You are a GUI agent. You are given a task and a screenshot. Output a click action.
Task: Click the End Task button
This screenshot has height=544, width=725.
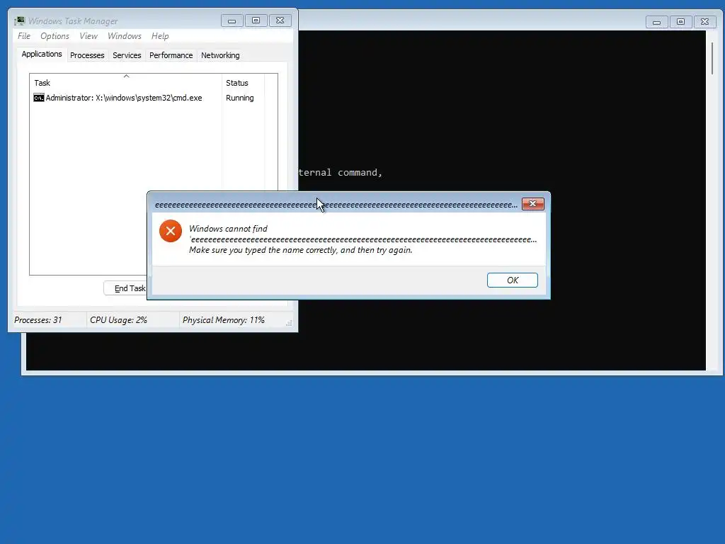pyautogui.click(x=125, y=288)
